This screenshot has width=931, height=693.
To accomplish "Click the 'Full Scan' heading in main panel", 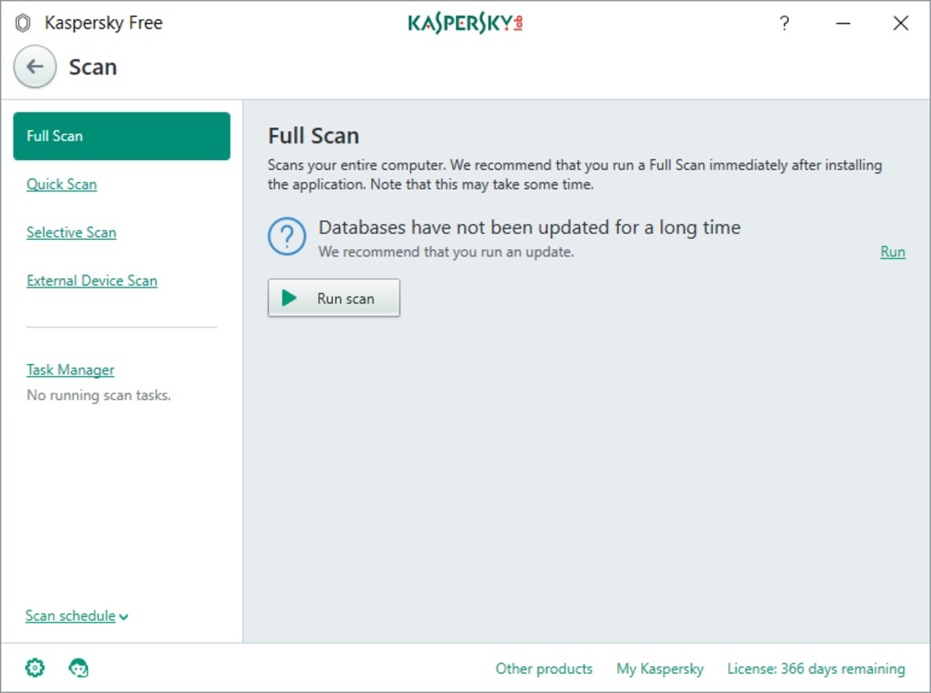I will (x=314, y=136).
